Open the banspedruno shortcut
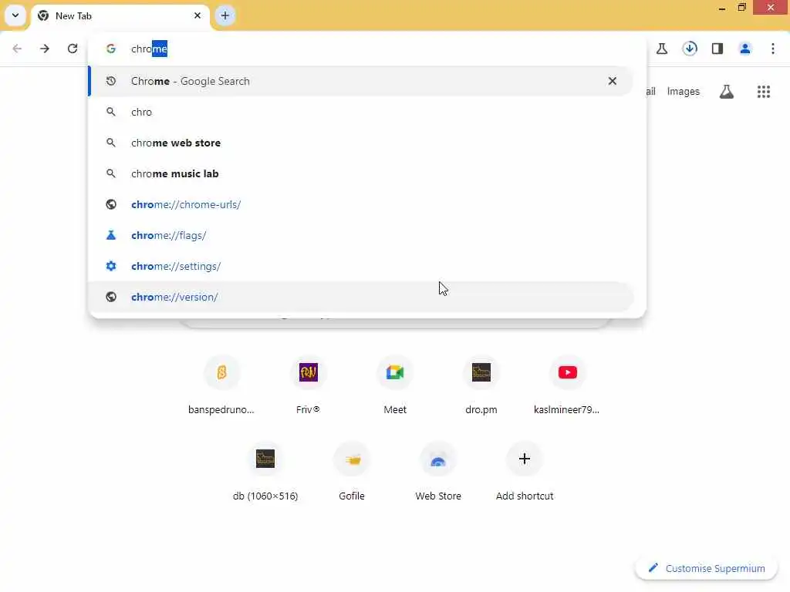 coord(221,385)
